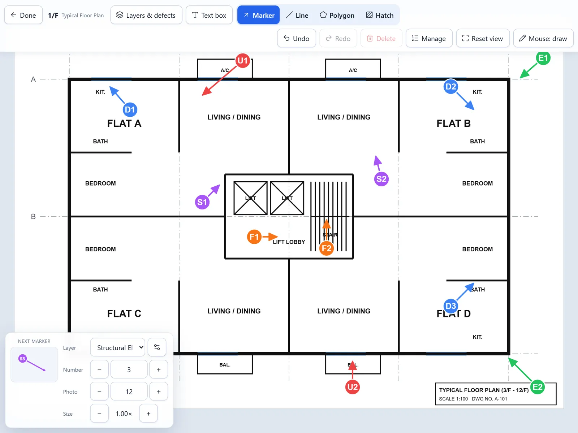Click the LIFT LOBBY label
578x433 pixels.
click(x=289, y=242)
